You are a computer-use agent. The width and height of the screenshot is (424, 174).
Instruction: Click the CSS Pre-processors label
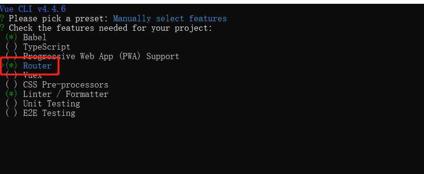(66, 85)
